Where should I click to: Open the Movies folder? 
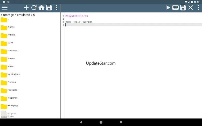click(30, 59)
